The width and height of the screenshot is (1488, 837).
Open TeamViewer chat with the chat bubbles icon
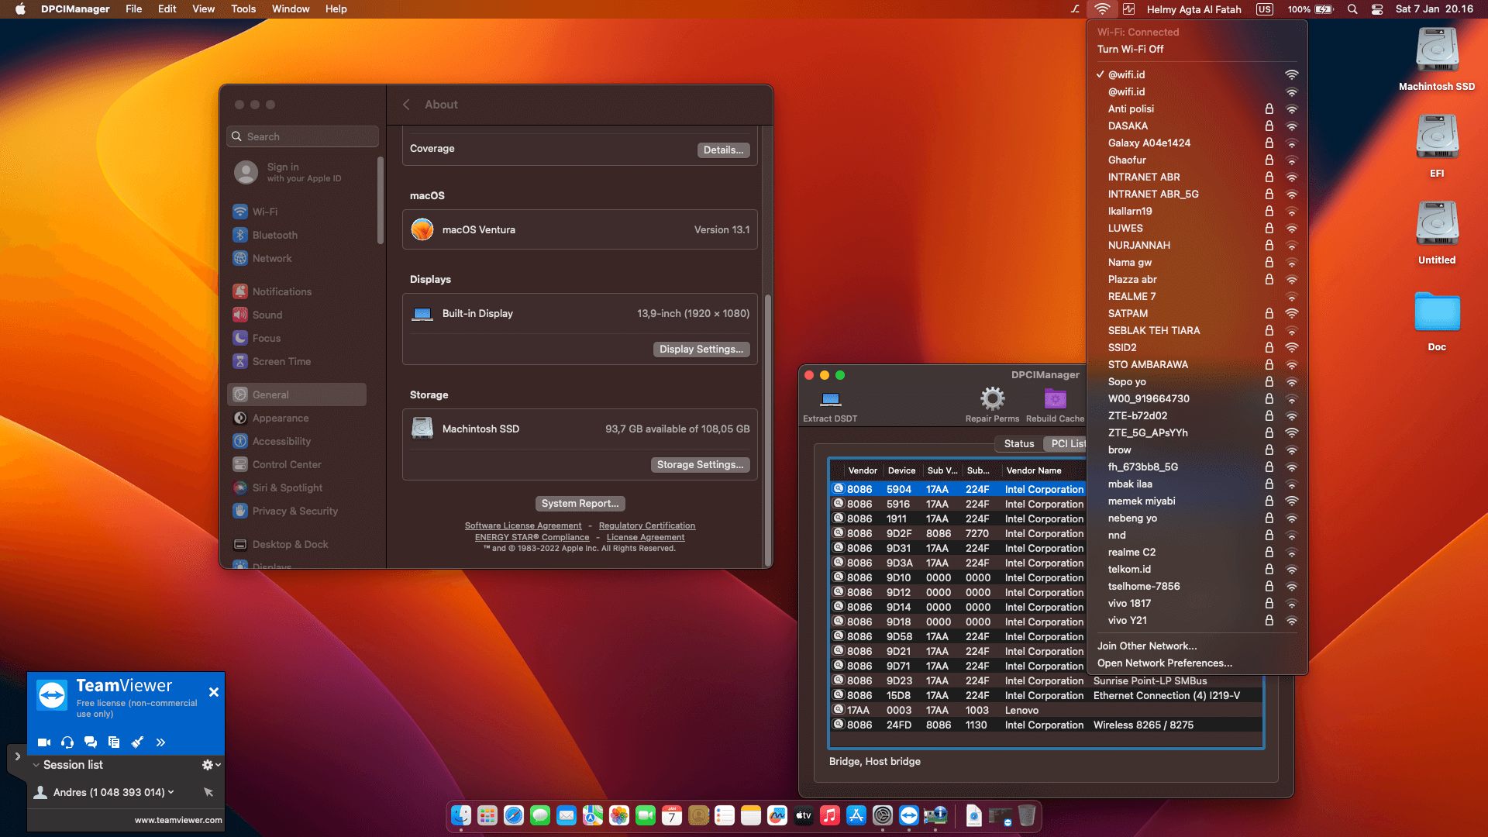tap(91, 742)
